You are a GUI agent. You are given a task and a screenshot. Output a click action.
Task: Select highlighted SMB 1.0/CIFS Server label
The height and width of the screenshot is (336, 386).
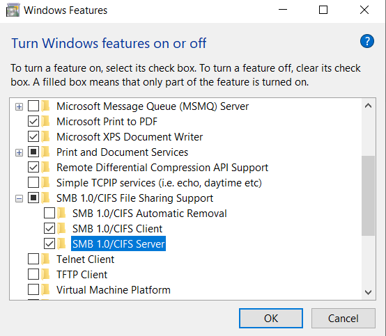coord(118,244)
